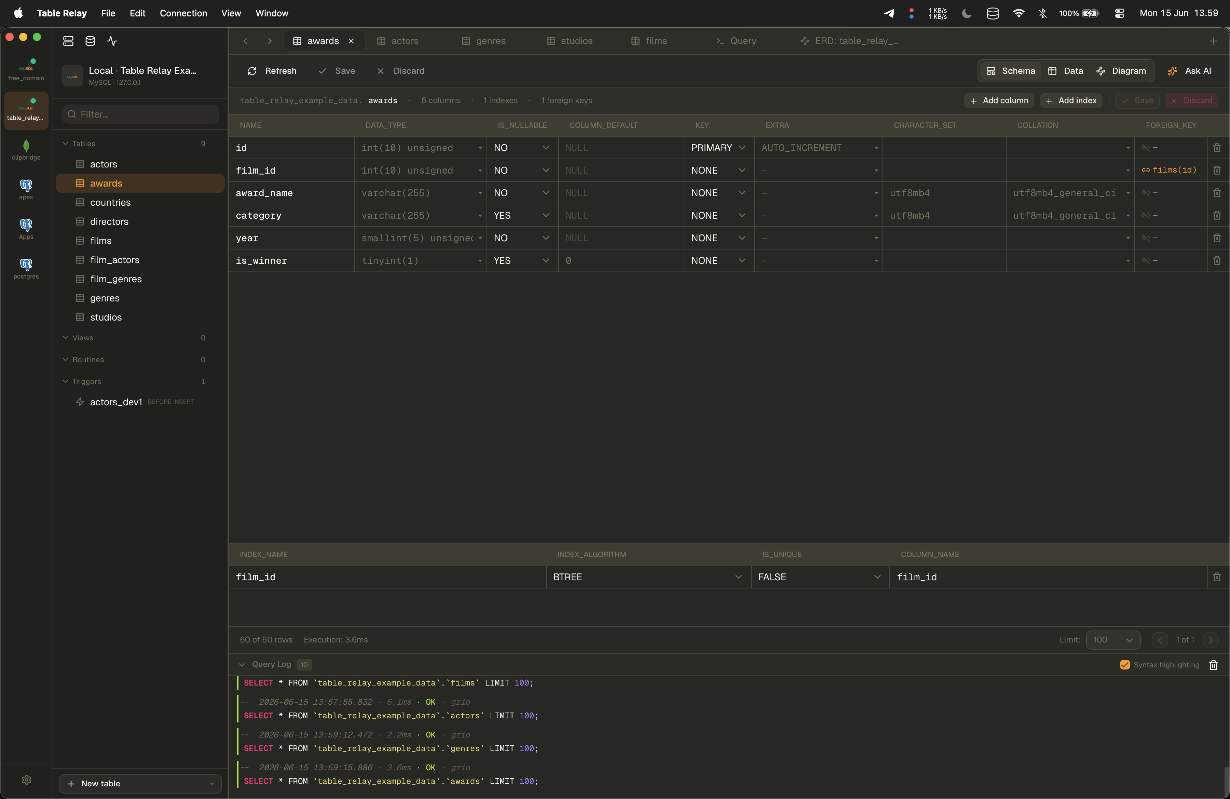The image size is (1230, 799).
Task: Open KEY dropdown showing PRIMARY
Action: [719, 148]
